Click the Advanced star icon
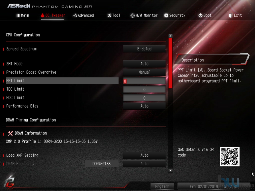 (75, 15)
